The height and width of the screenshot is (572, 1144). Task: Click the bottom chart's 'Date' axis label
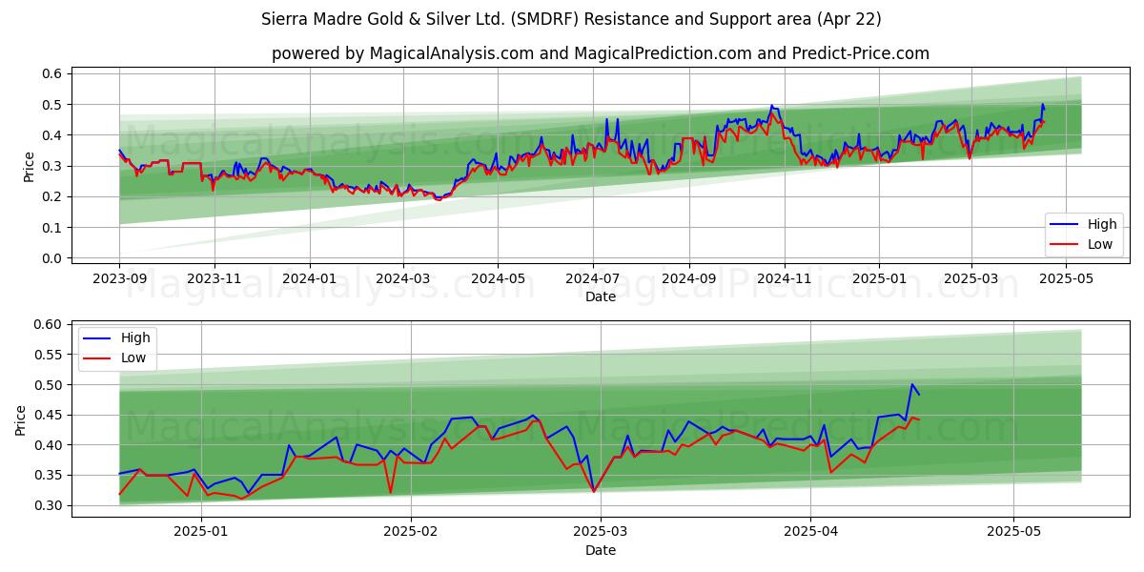click(x=600, y=550)
